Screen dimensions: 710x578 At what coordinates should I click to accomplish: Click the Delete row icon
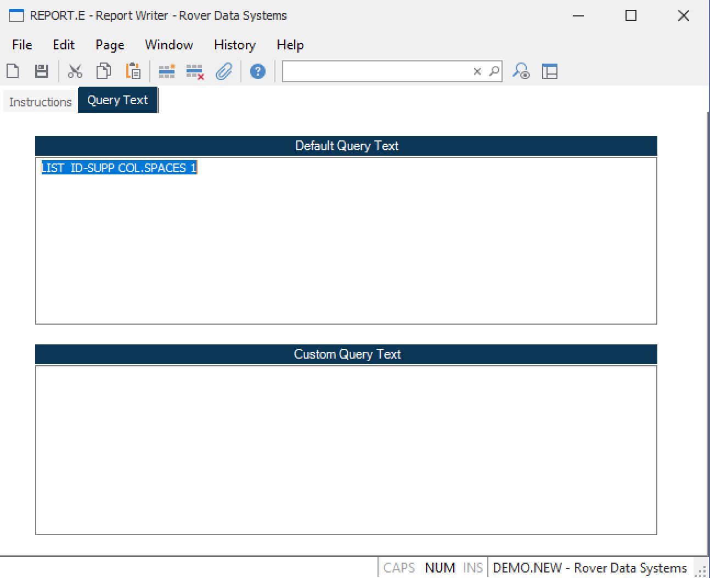(195, 71)
